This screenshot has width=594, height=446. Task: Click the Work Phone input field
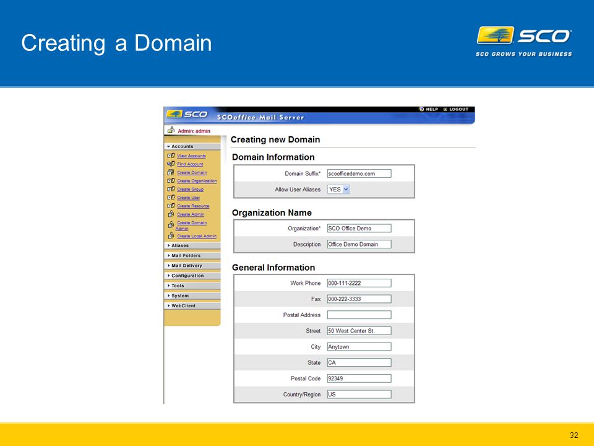[359, 283]
